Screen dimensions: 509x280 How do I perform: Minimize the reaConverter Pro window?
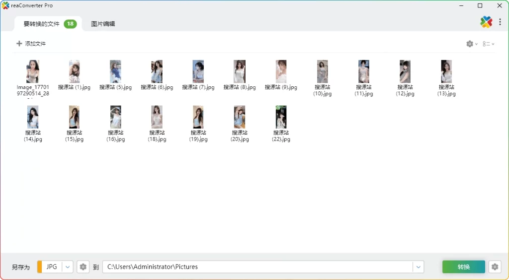coord(461,5)
